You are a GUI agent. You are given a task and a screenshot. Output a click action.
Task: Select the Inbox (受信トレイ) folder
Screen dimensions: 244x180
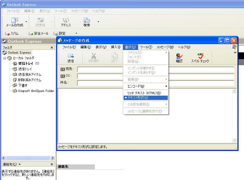[x=26, y=63]
